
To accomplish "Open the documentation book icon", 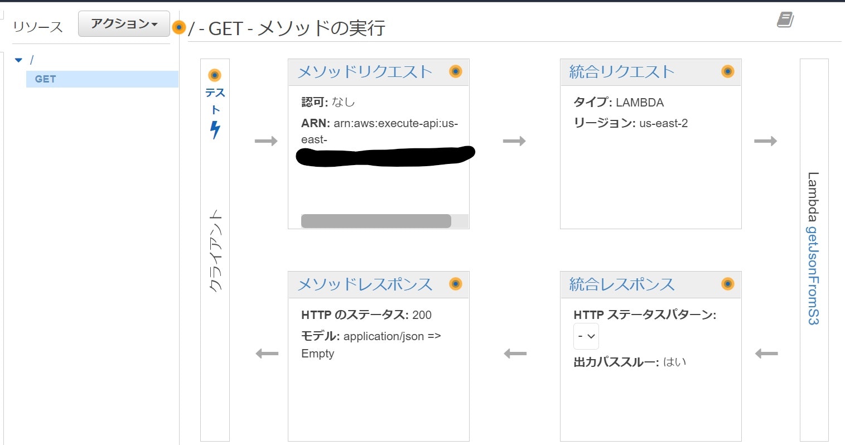I will click(785, 20).
